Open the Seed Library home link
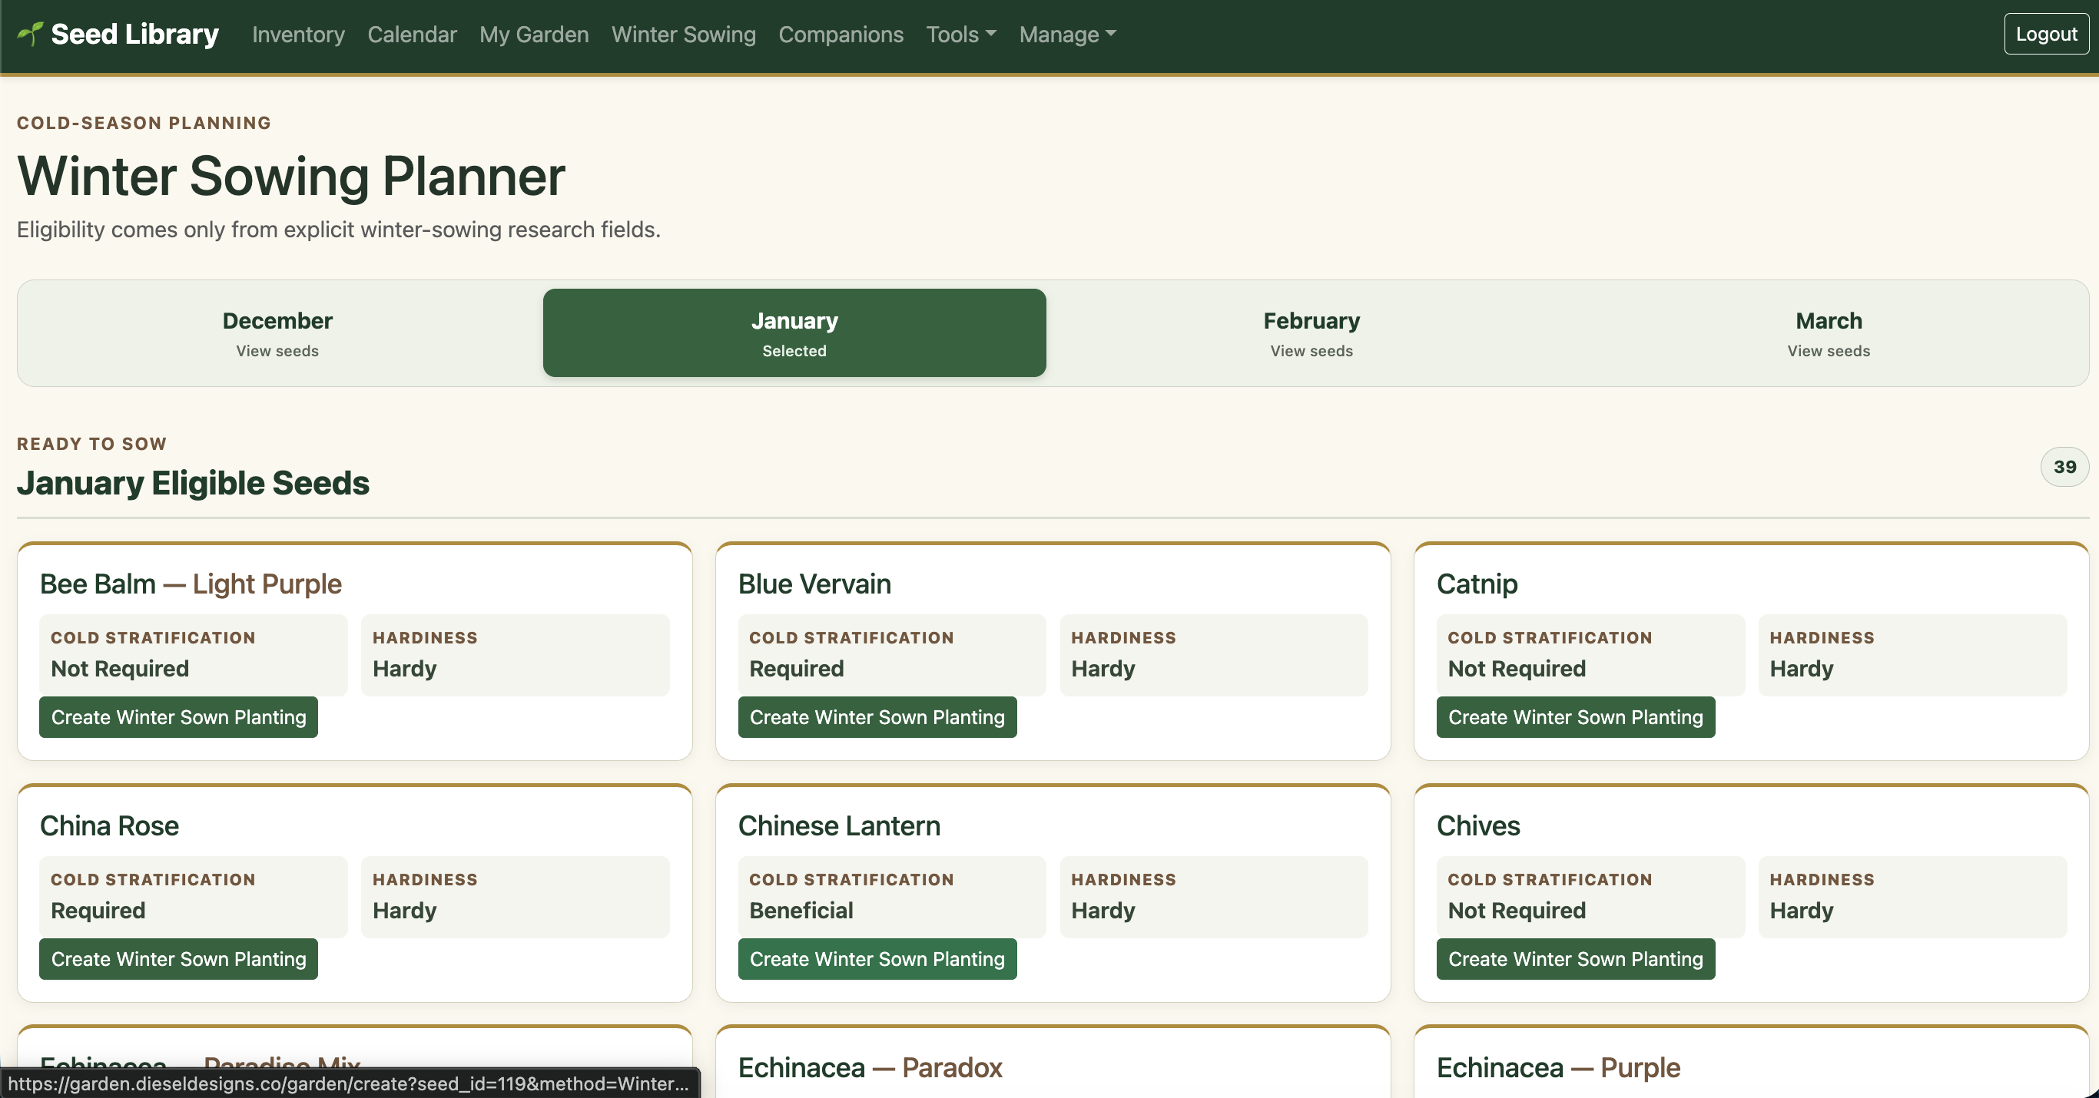 tap(118, 35)
